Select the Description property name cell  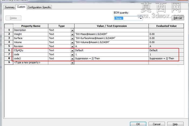tap(31, 30)
